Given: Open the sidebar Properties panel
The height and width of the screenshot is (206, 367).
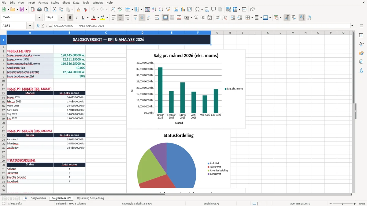Looking at the screenshot, I should [x=361, y=35].
